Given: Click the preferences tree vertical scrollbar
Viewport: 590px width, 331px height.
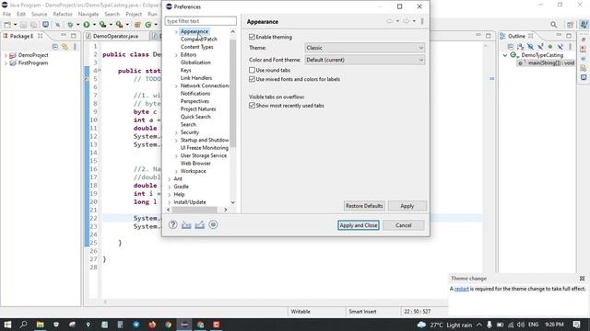Looking at the screenshot, I should (233, 94).
